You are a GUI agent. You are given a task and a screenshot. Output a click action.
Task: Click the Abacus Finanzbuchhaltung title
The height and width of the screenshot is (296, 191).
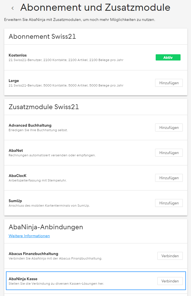33,254
